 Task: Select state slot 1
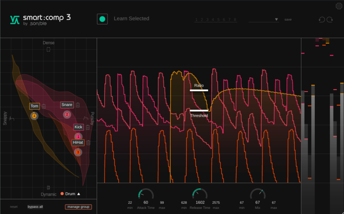pyautogui.click(x=197, y=20)
